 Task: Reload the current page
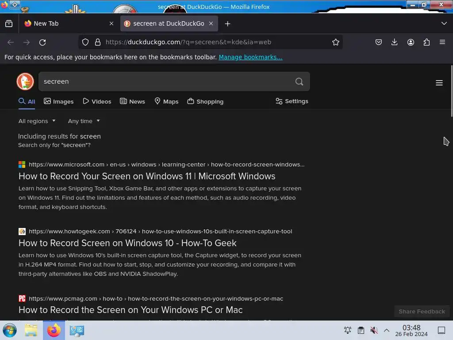42,42
